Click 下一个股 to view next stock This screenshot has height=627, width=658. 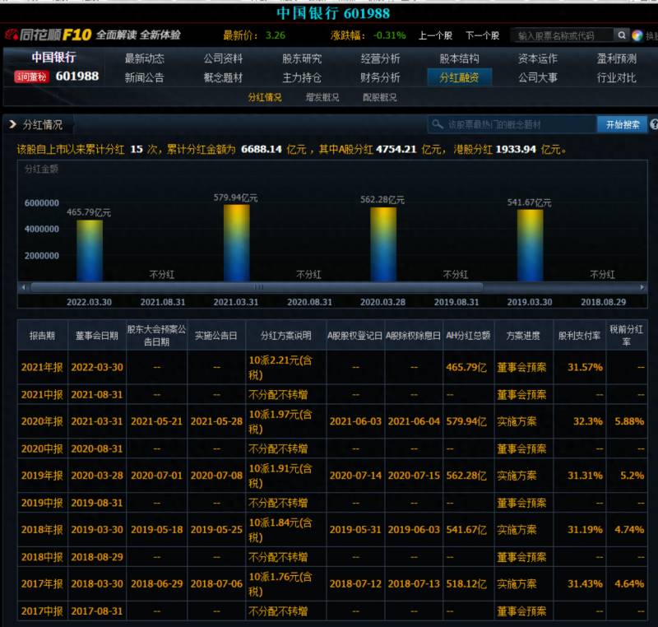point(482,35)
